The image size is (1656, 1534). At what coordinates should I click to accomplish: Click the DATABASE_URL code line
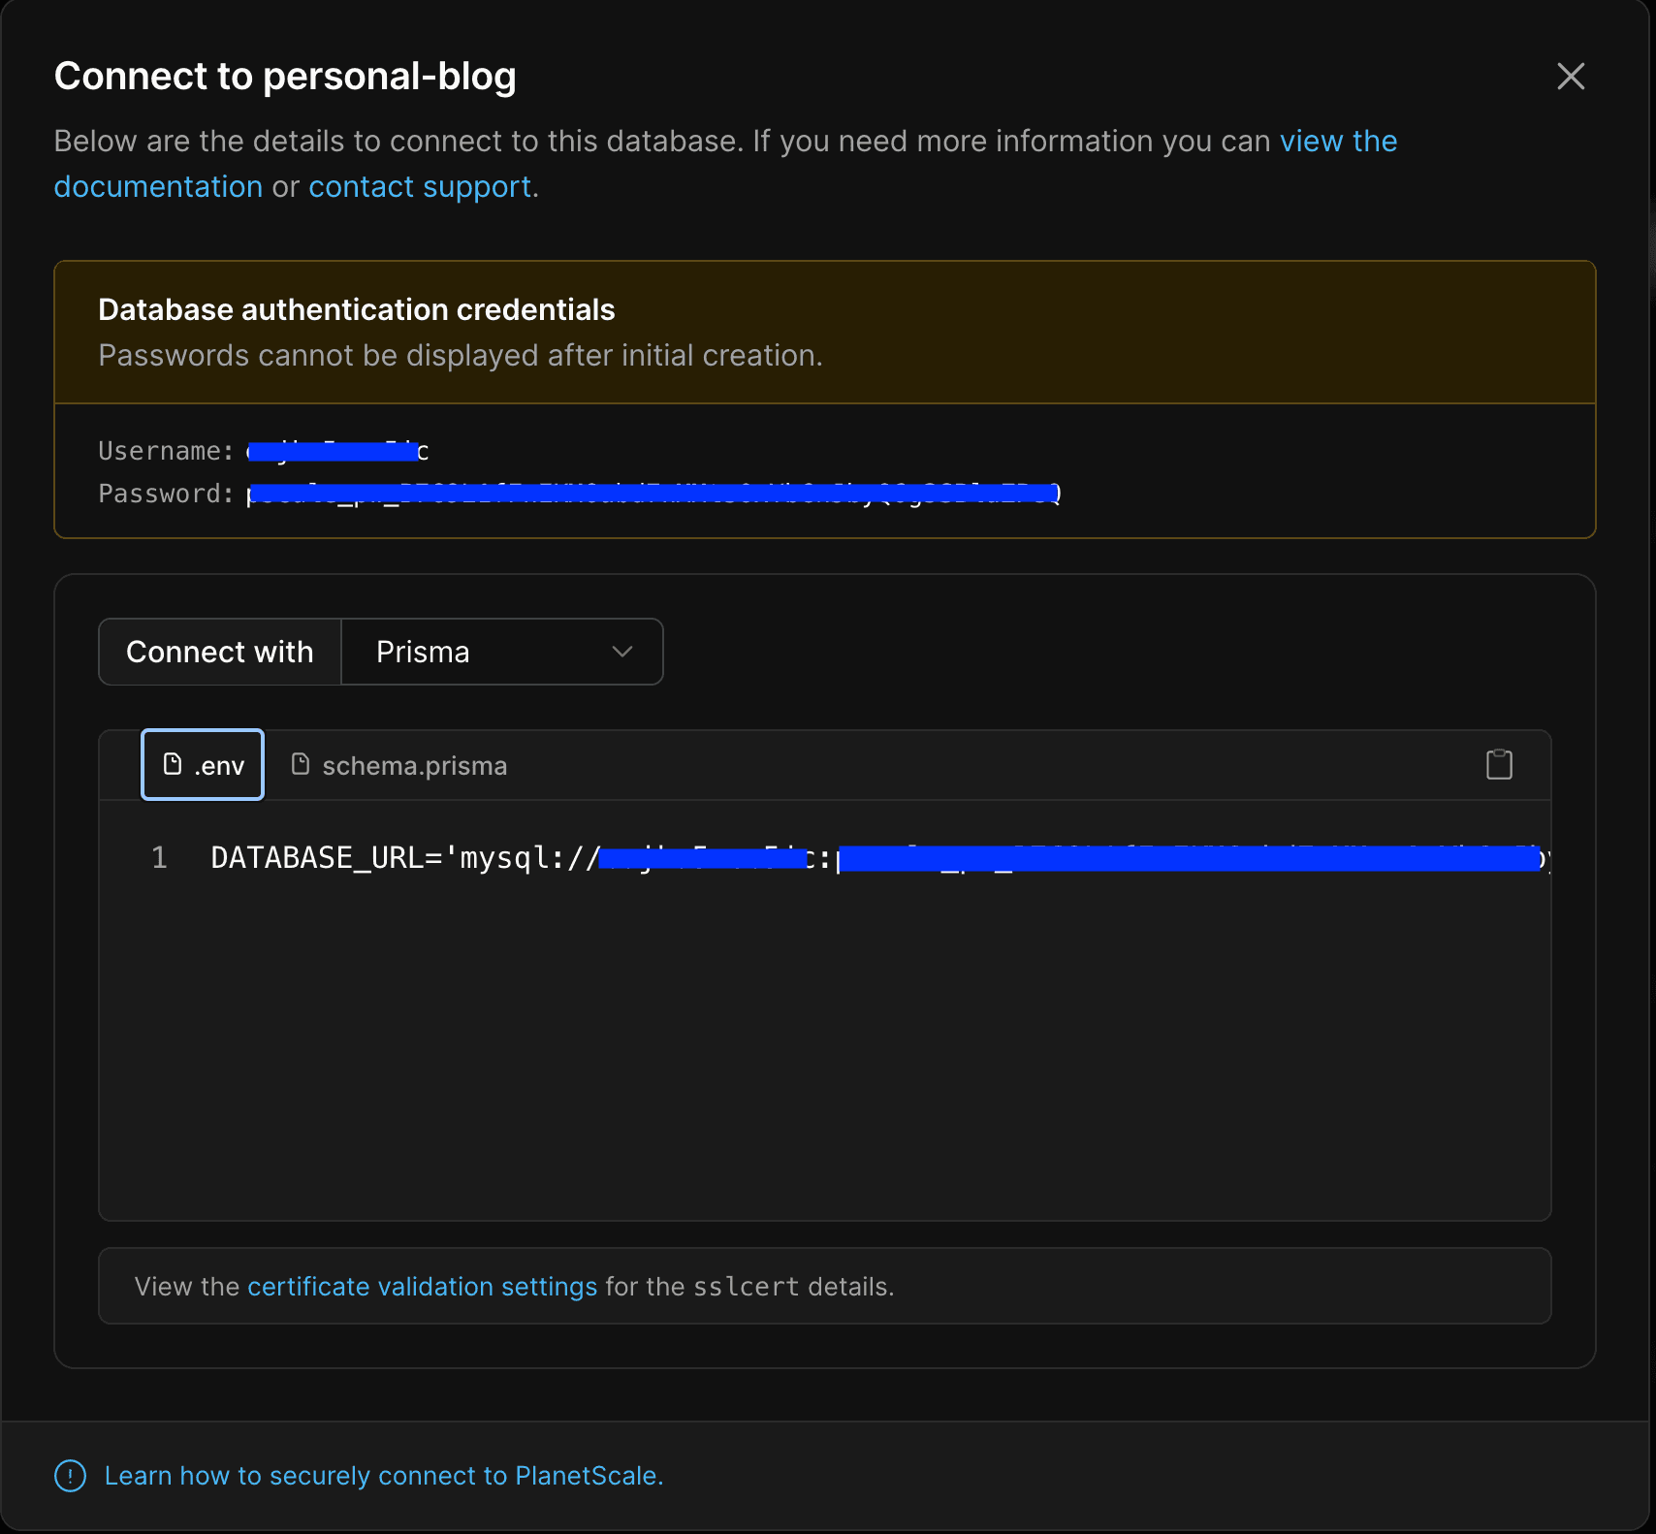coord(880,857)
